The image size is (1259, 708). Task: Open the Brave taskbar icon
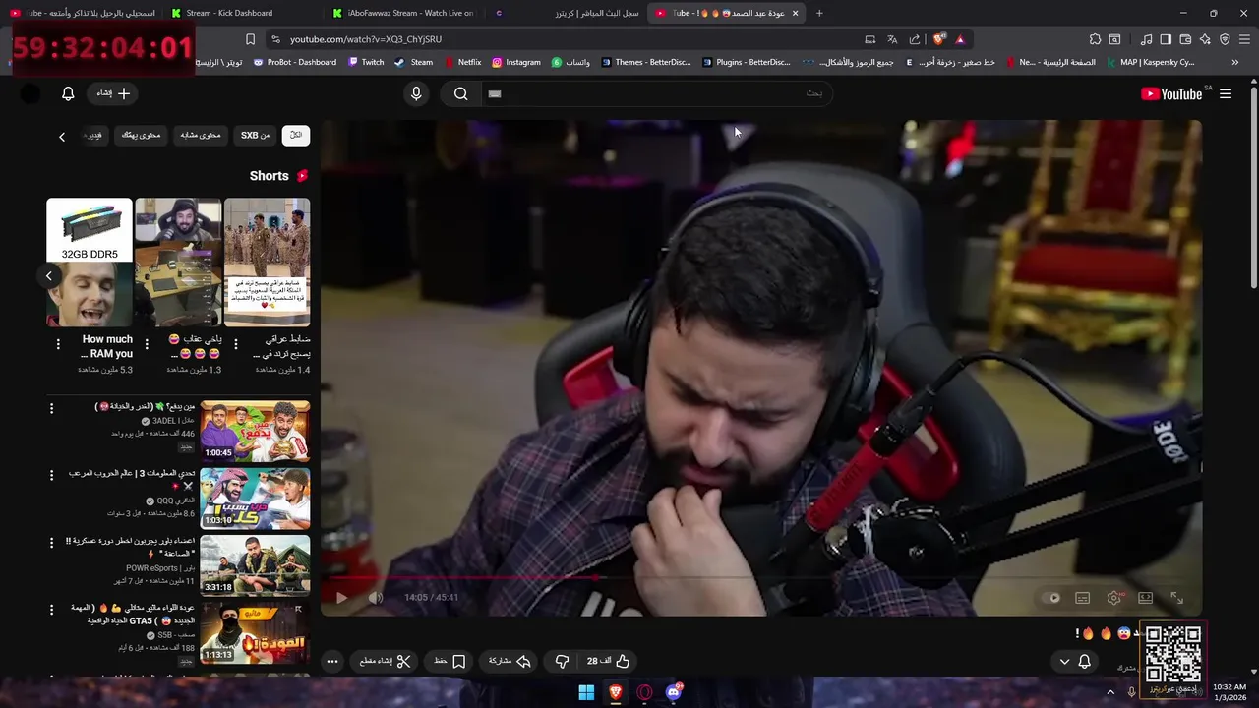(x=616, y=692)
